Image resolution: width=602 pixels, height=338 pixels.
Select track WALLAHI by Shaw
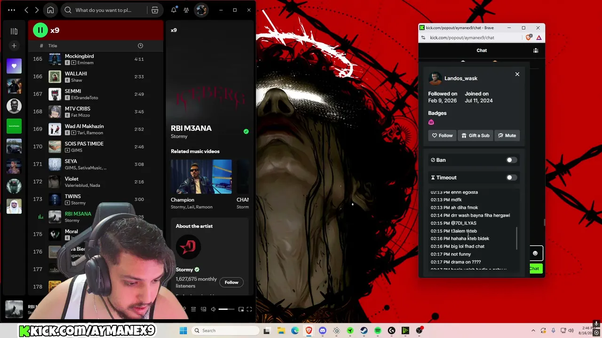click(x=96, y=77)
